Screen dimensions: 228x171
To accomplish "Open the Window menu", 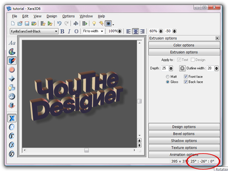I will [x=86, y=16].
